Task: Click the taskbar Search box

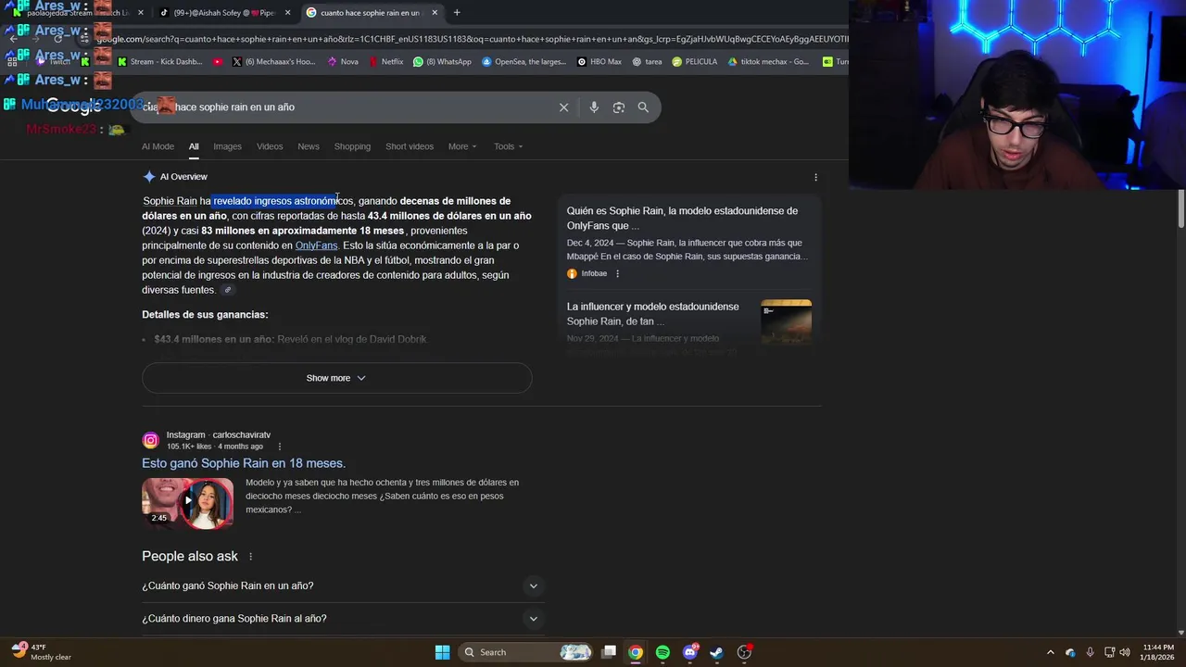Action: (525, 652)
